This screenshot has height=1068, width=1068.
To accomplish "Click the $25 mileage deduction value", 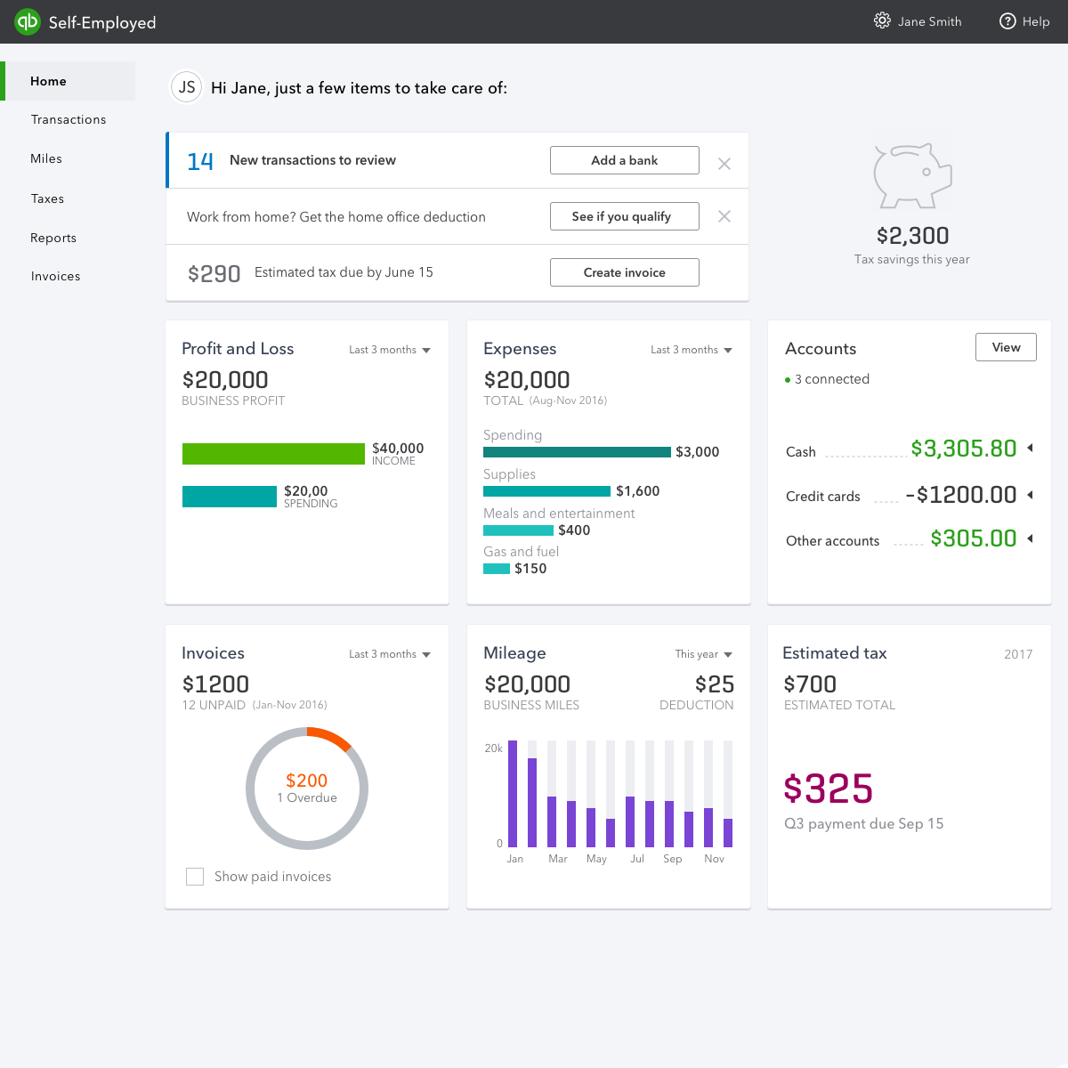I will click(x=715, y=684).
